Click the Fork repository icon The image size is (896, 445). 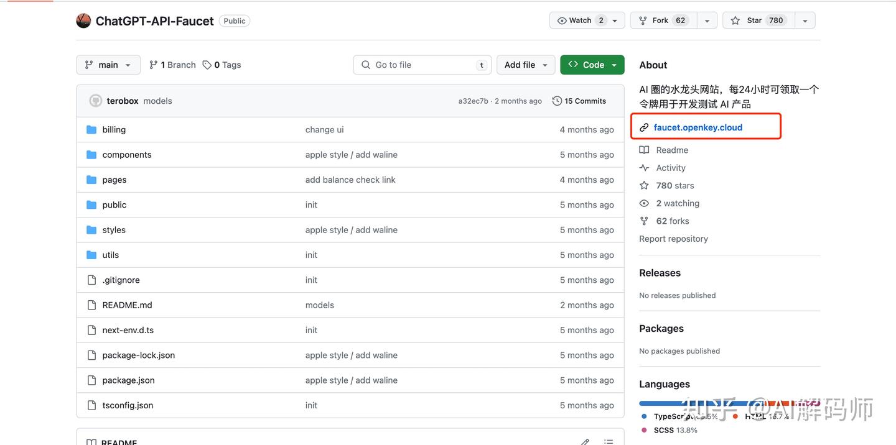(643, 21)
